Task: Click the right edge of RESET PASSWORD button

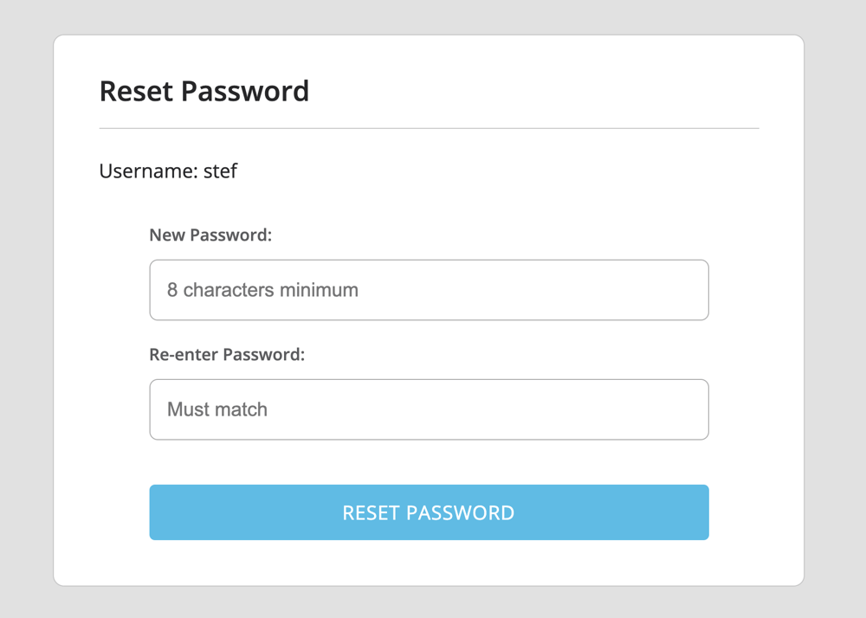Action: coord(699,512)
